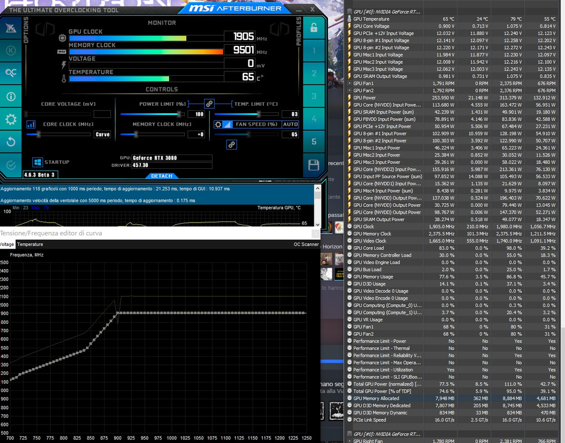Click the monitor log scrollbar down arrow
Screen dimensions: 565x443
(318, 224)
